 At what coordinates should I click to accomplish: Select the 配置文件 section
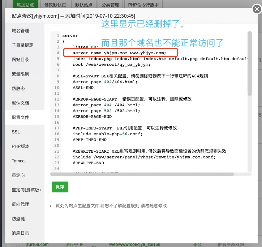click(20, 118)
